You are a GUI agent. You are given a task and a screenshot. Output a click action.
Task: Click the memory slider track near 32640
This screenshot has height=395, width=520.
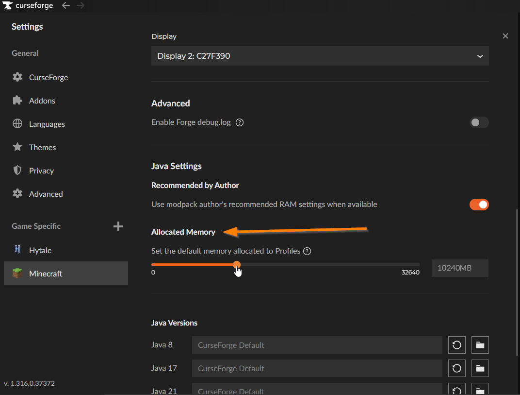click(409, 265)
